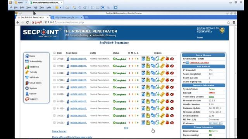Click the add-page plus icon in row 190114

click(x=157, y=66)
